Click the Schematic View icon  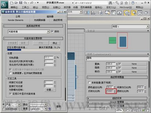point(119,13)
